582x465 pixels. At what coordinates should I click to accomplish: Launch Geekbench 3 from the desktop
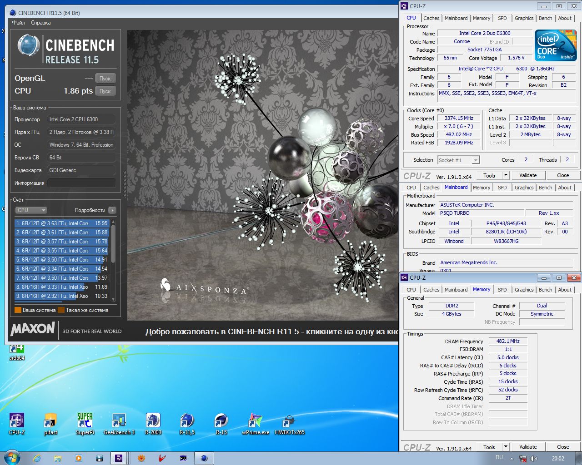coord(119,424)
